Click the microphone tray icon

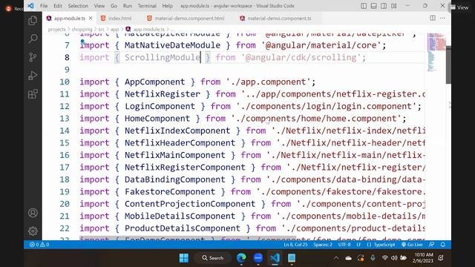coord(373,258)
